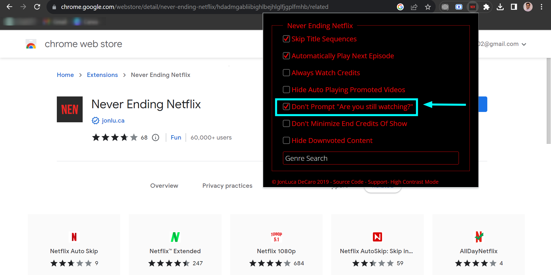Viewport: 551px width, 275px height.
Task: Open the Netflix™ Extended title
Action: 175,251
